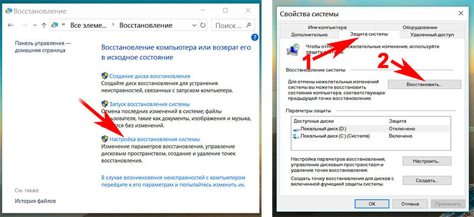The image size is (474, 217).
Task: Click the Отключено protection status
Action: click(x=402, y=129)
